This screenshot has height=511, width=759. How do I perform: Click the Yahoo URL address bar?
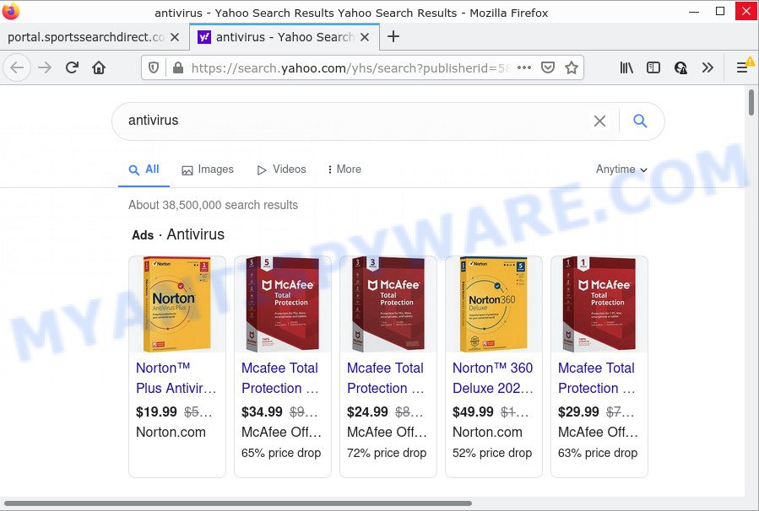click(x=350, y=68)
